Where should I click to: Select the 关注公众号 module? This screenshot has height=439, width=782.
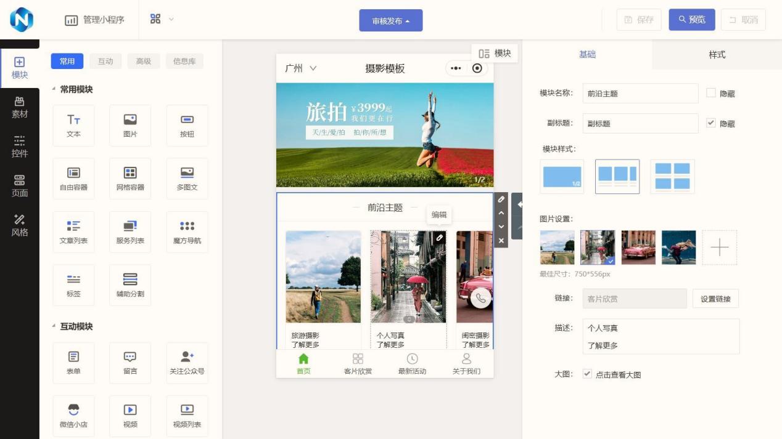click(x=187, y=363)
